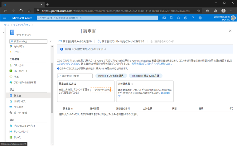Select 請求書 in the sidebar
237x146 pixels.
(28, 96)
